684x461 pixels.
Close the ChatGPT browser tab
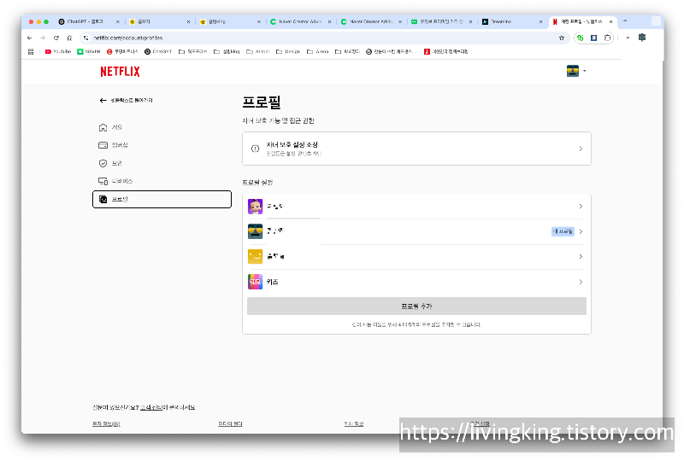[x=118, y=21]
